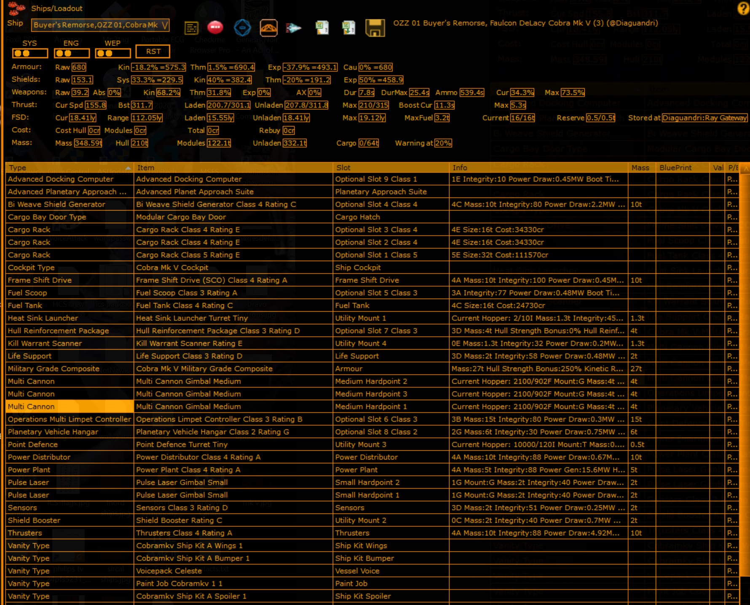Image resolution: width=750 pixels, height=605 pixels.
Task: Select the Shield Booster Rating C item
Action: pos(233,520)
